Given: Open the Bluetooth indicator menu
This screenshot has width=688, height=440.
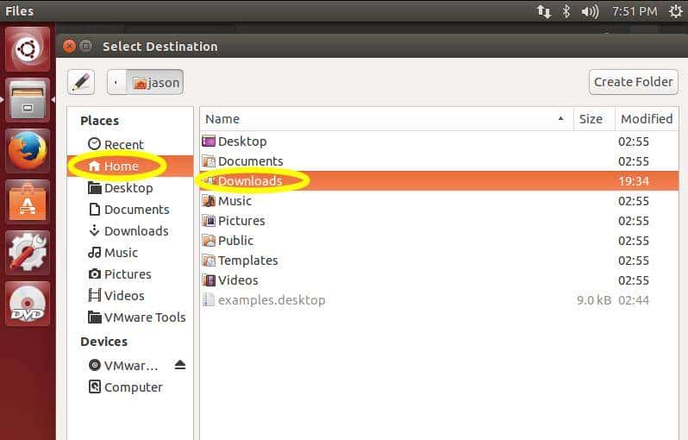Looking at the screenshot, I should (566, 11).
